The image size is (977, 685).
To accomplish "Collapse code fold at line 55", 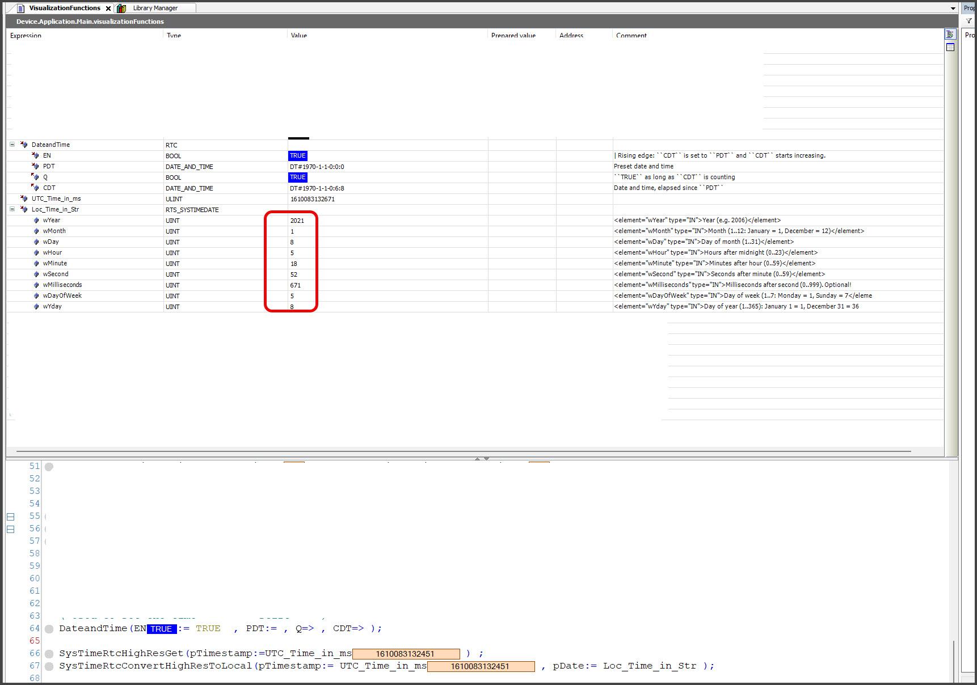I will tap(10, 517).
